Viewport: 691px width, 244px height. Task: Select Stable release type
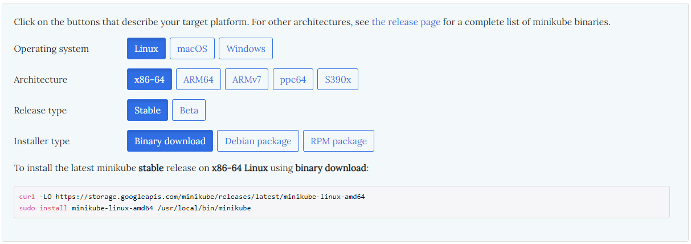[x=148, y=110]
